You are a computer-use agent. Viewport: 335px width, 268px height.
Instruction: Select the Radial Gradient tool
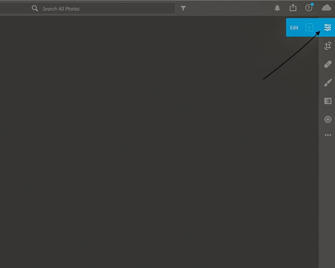point(328,119)
